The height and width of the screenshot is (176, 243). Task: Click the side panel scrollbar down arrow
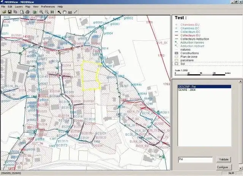point(240,168)
